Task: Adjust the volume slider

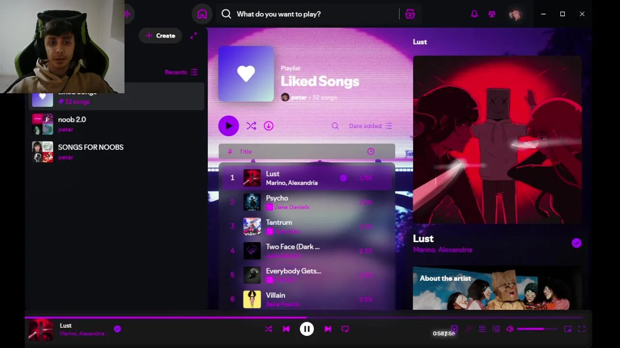Action: (x=537, y=329)
